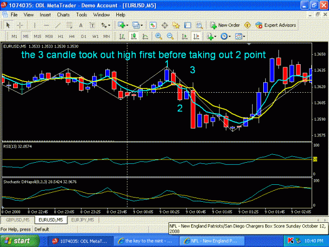Open ODL MetaTrader taskbar button
329x247 pixels.
[x=79, y=241]
